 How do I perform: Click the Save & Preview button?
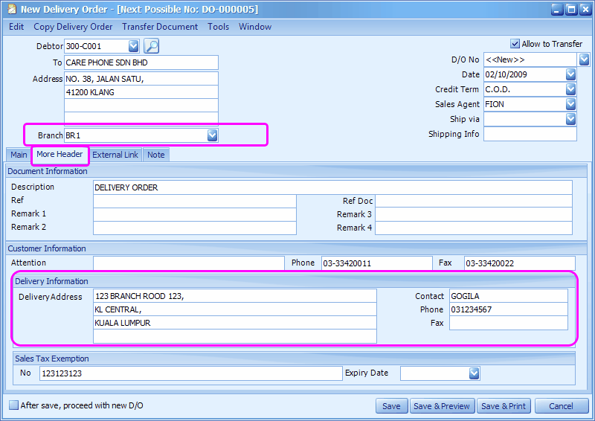click(442, 406)
